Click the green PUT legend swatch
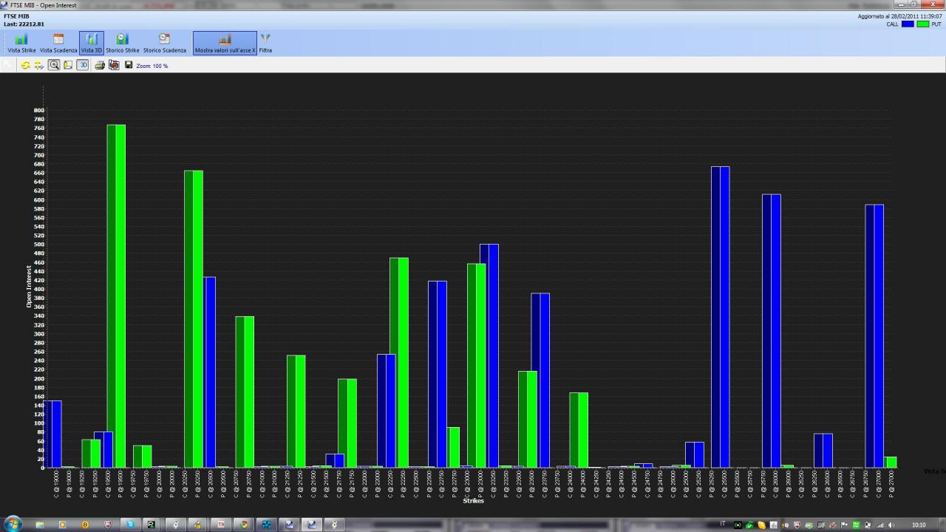The image size is (946, 532). (923, 24)
